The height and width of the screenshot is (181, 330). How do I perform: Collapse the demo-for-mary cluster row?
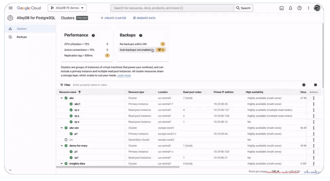click(x=62, y=146)
